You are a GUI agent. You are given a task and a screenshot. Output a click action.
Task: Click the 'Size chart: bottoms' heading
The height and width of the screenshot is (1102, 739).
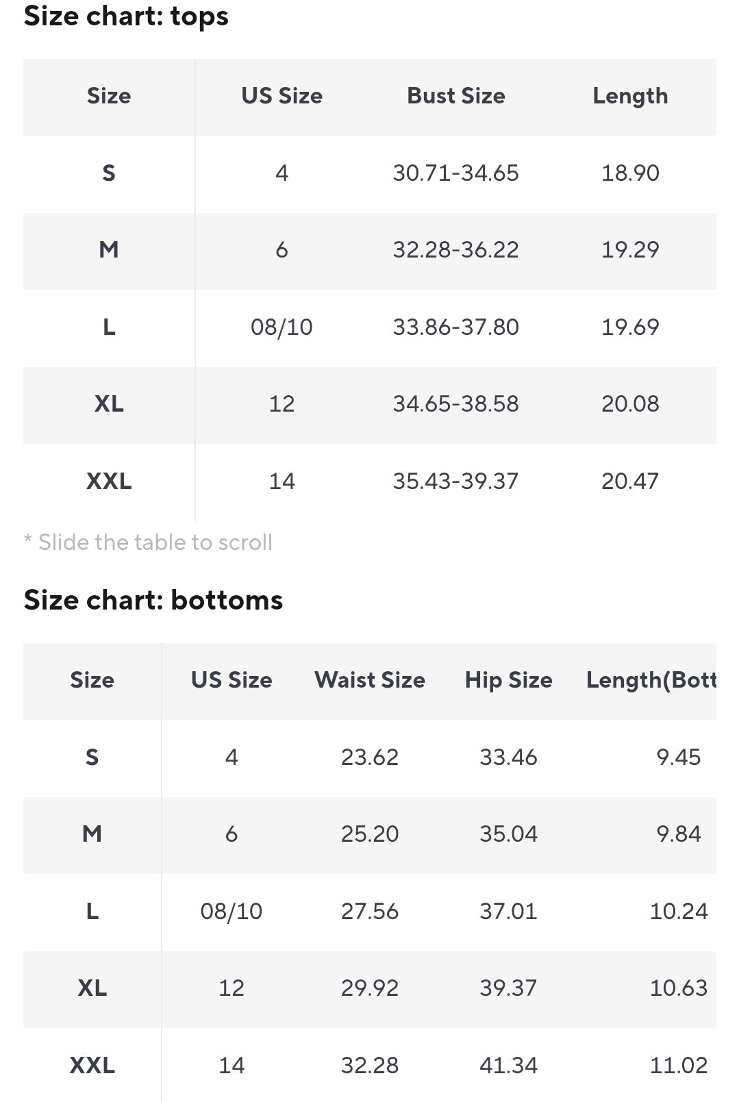pyautogui.click(x=153, y=600)
